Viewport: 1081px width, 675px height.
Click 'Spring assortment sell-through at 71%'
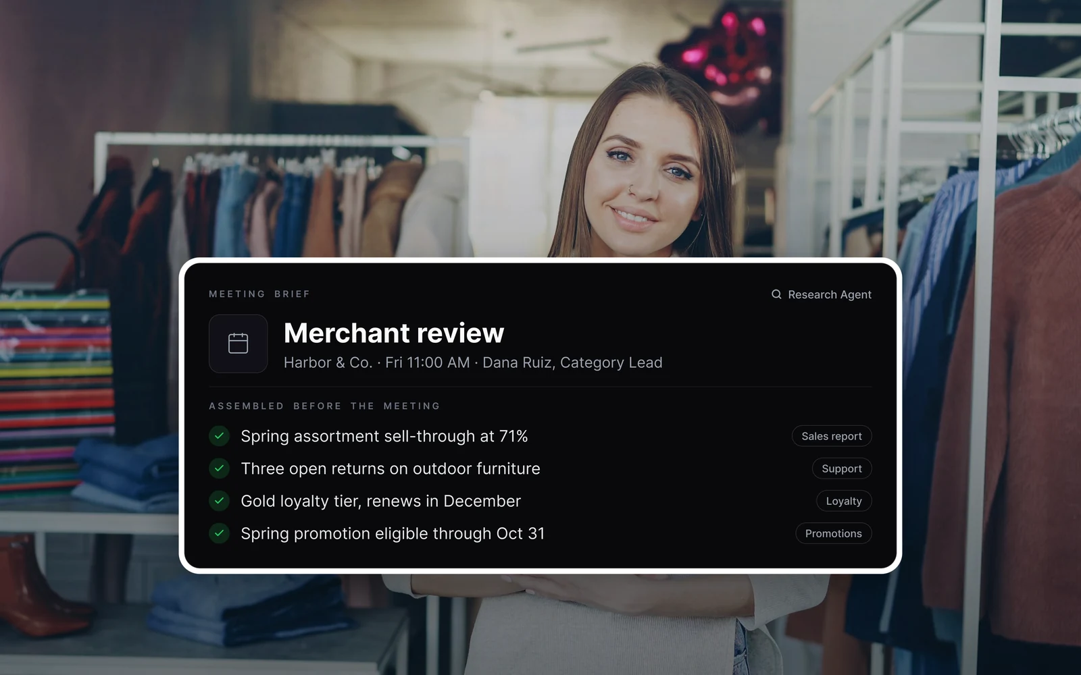[384, 436]
